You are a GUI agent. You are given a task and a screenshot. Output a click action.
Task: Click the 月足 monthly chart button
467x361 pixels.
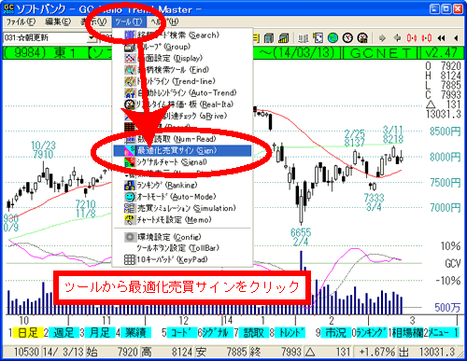click(100, 333)
